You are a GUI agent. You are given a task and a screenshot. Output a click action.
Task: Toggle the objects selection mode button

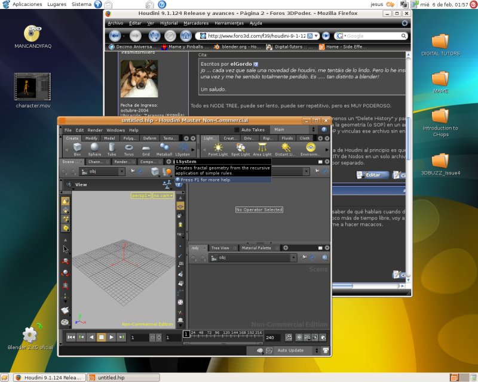pos(65,201)
